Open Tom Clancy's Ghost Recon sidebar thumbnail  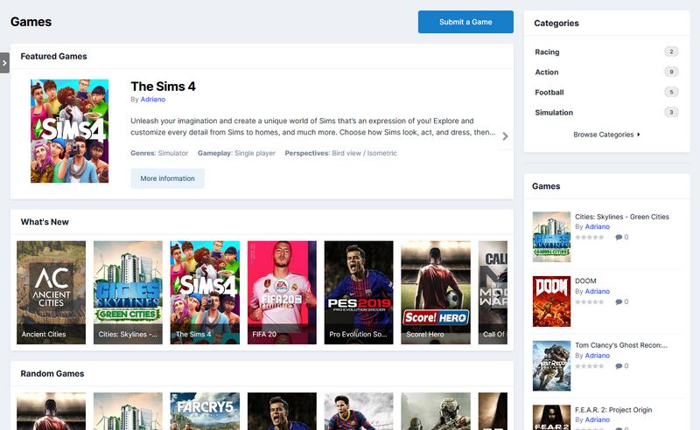coord(551,366)
